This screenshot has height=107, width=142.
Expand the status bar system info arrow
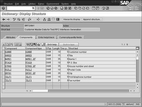105,104
